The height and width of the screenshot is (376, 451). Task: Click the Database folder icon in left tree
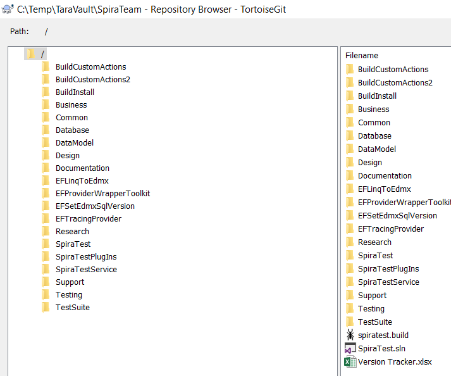click(x=46, y=130)
